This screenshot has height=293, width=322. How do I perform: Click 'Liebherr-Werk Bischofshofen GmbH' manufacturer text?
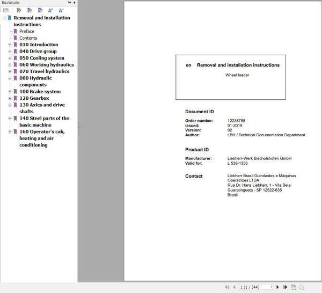click(259, 158)
